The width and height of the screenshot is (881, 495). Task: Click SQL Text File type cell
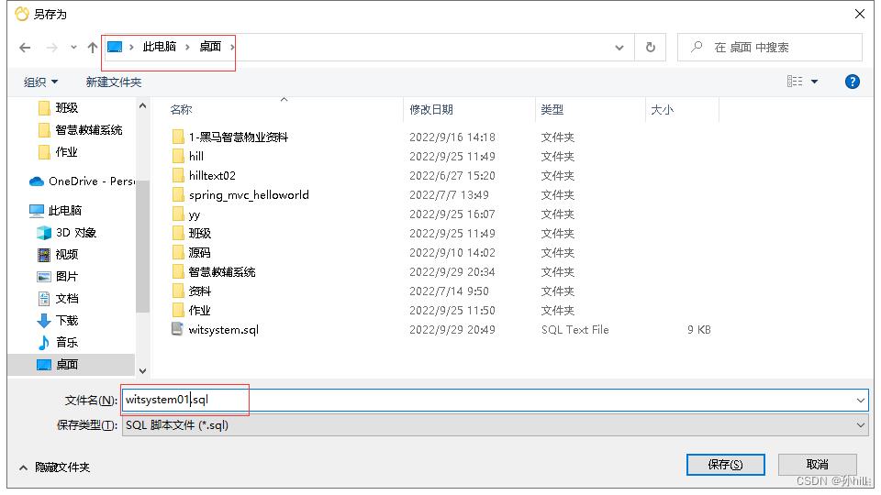pyautogui.click(x=574, y=330)
